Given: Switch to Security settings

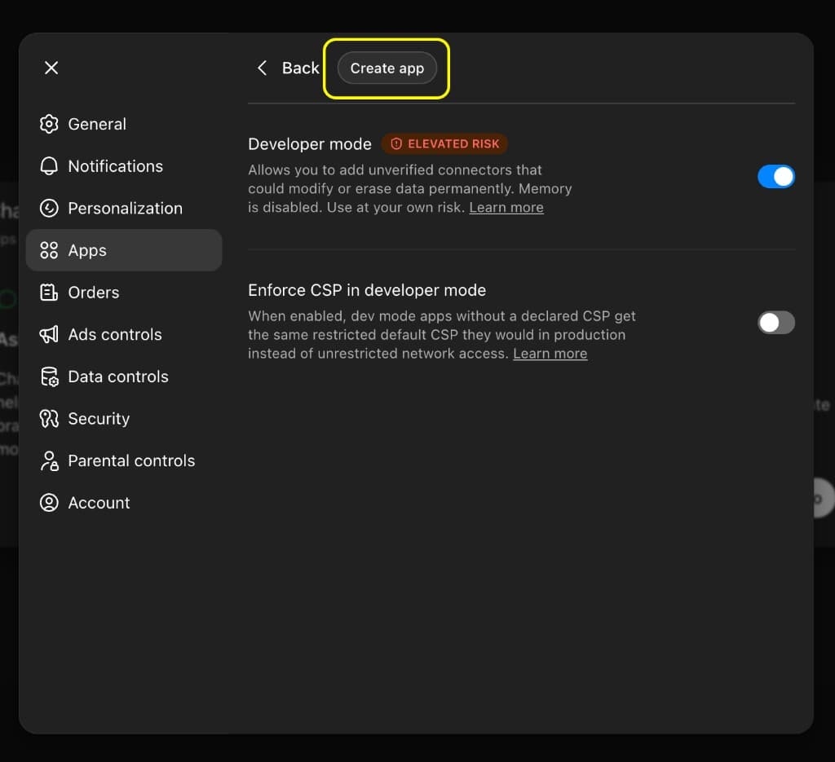Looking at the screenshot, I should pos(124,418).
